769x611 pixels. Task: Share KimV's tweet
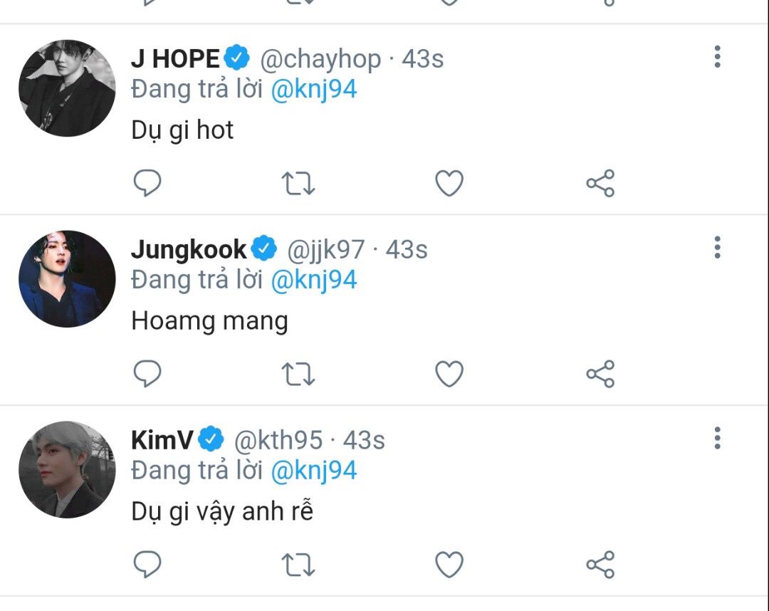600,565
